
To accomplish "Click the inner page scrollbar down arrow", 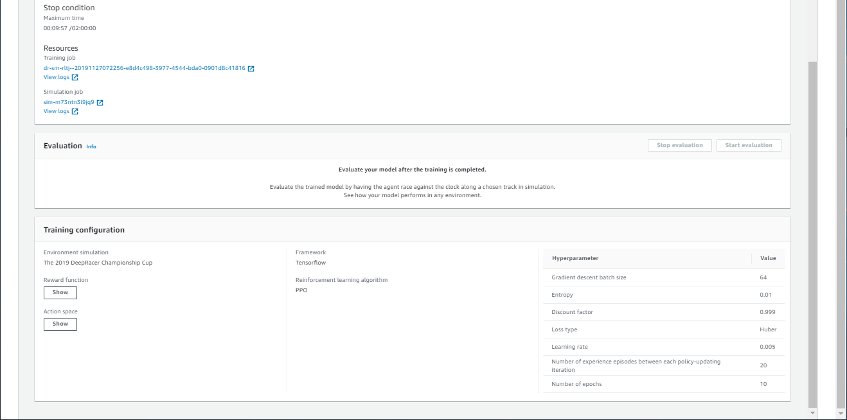I will (x=812, y=412).
